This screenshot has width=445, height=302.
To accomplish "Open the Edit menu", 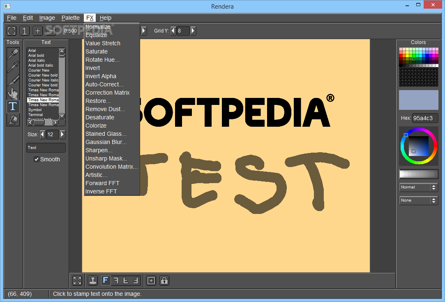I will [28, 18].
